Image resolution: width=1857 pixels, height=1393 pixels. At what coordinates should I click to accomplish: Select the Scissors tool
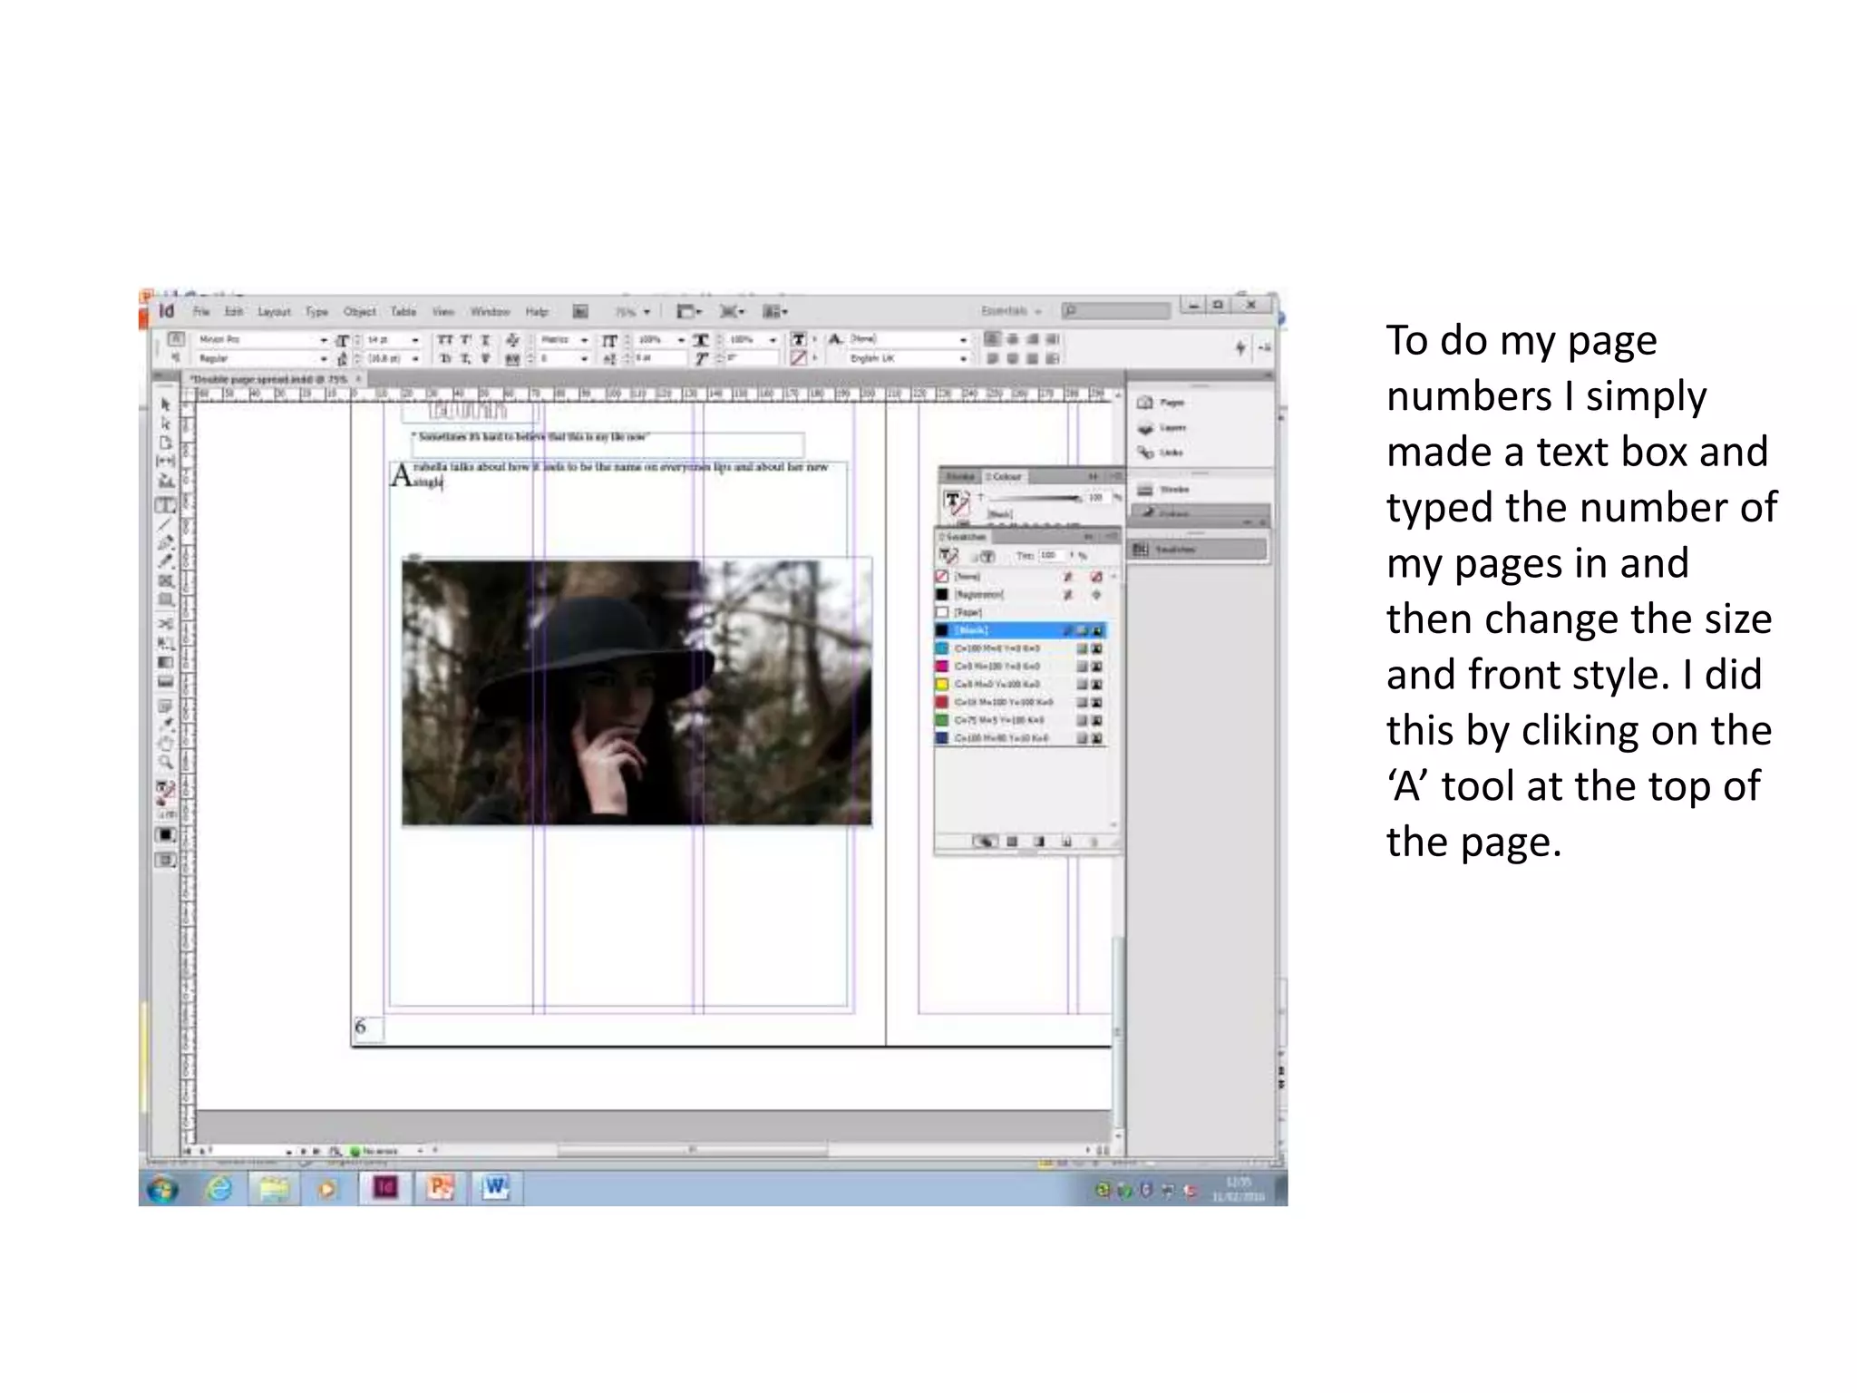[x=165, y=624]
